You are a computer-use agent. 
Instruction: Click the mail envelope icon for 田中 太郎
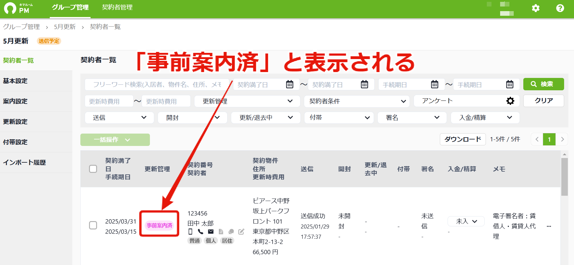click(x=211, y=232)
